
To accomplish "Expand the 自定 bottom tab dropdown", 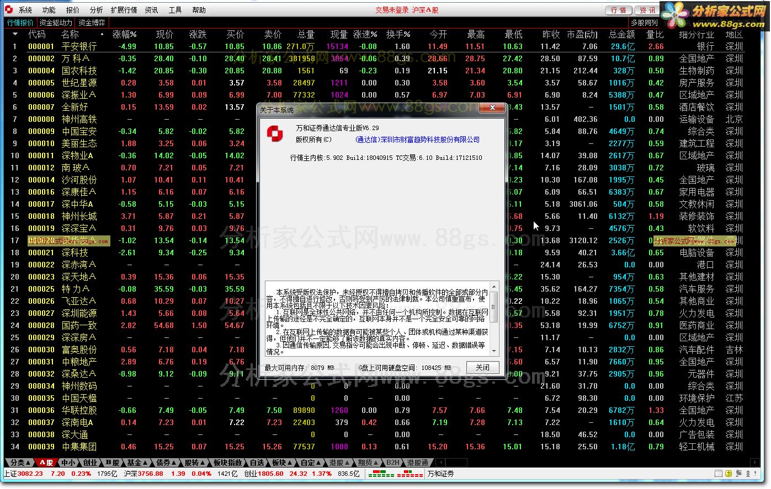I will point(310,463).
